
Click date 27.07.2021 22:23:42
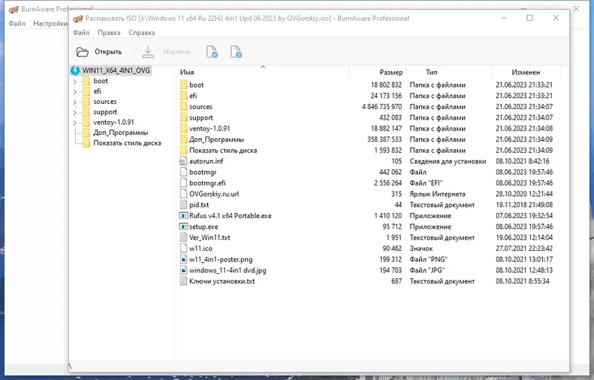point(524,249)
